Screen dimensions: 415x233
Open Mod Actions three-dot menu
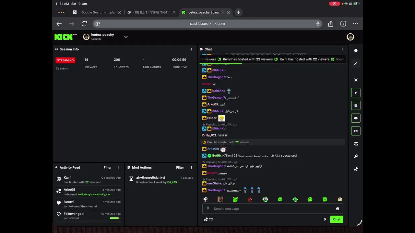(x=191, y=168)
